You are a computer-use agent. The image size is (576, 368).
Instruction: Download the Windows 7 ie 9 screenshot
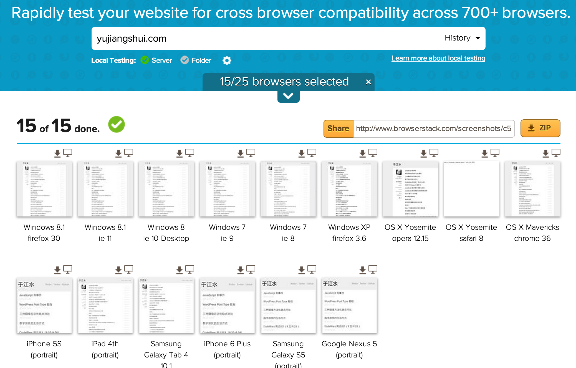pos(241,153)
